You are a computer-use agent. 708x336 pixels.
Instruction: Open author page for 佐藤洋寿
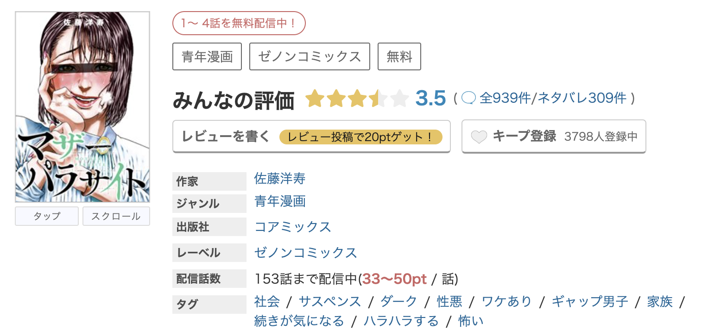coord(279,179)
